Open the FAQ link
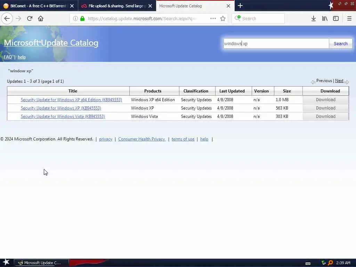Image resolution: width=356 pixels, height=267 pixels. (8, 57)
